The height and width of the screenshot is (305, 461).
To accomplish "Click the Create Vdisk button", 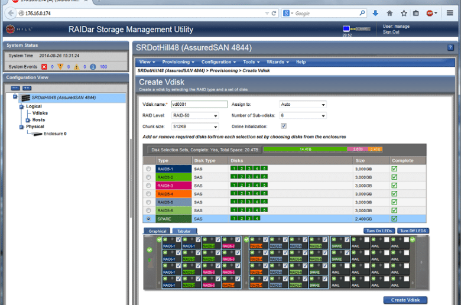I will tap(405, 300).
